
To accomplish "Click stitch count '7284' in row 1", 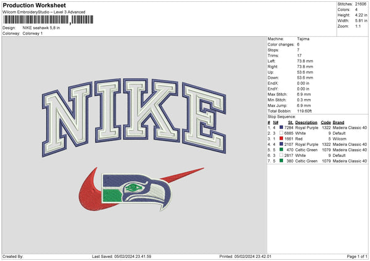I will point(289,127).
